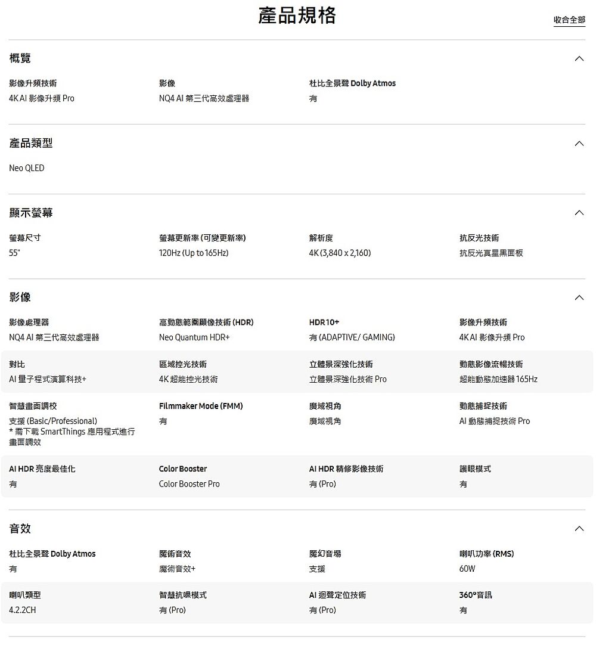
Task: Click the Filmmaker Mode (FMM) label
Action: point(201,407)
